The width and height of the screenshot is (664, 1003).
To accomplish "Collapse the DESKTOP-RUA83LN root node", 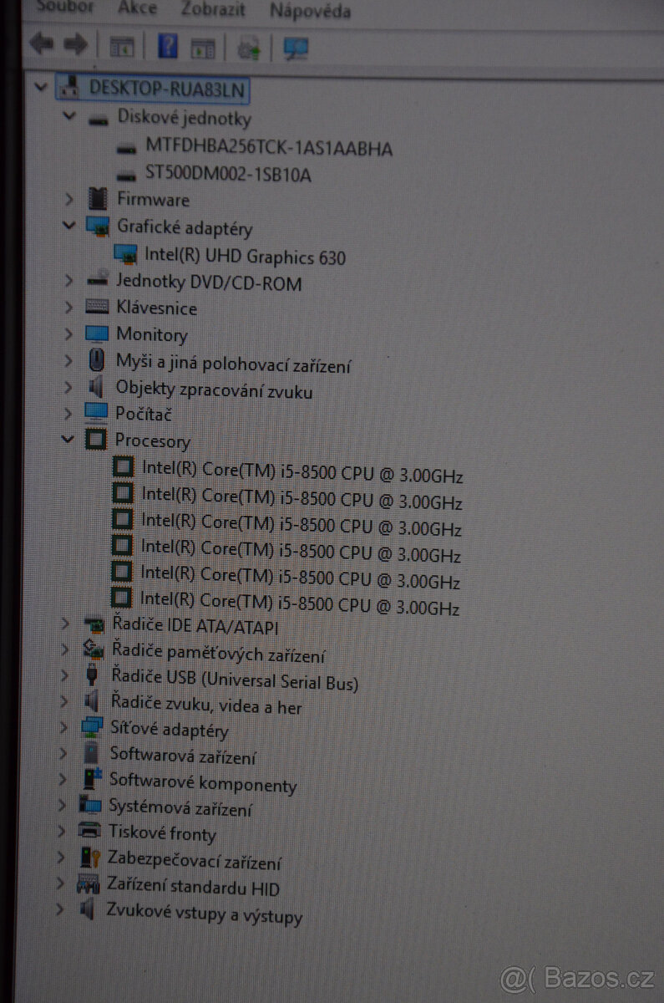I will [x=41, y=87].
